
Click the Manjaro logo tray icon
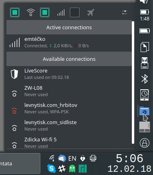[x=83, y=169]
